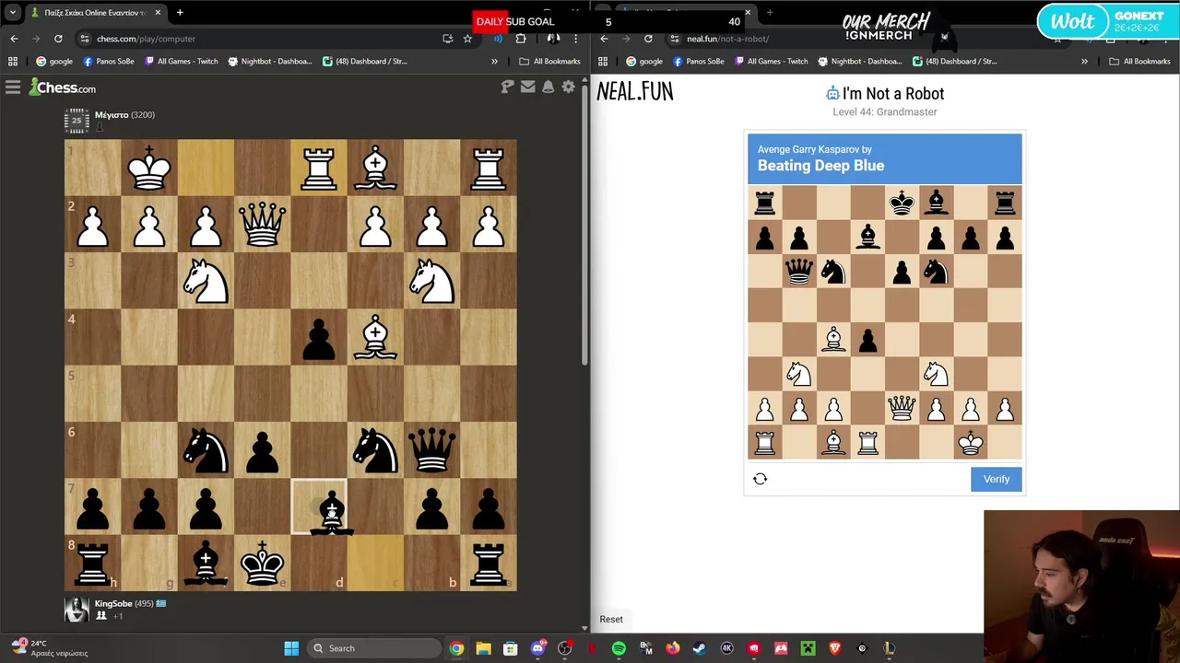Click the taskbar Search box
This screenshot has height=663, width=1180.
pos(372,648)
